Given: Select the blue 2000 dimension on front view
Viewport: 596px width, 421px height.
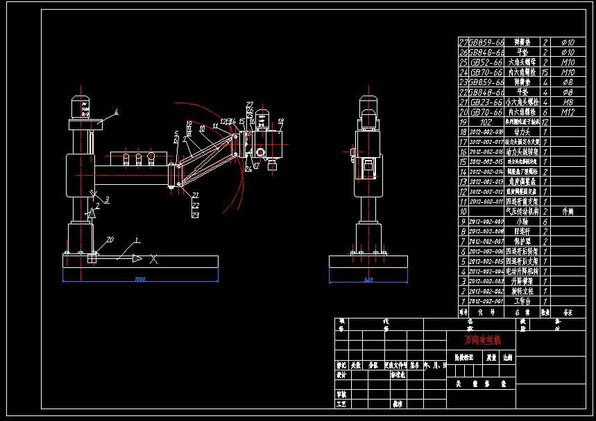Looking at the screenshot, I should pos(140,280).
